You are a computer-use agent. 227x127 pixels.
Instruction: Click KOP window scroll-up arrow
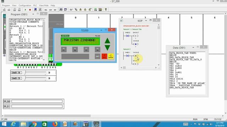pos(159,25)
